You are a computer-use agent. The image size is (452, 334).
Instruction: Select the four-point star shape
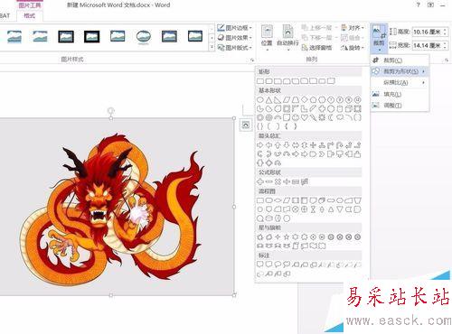(278, 237)
